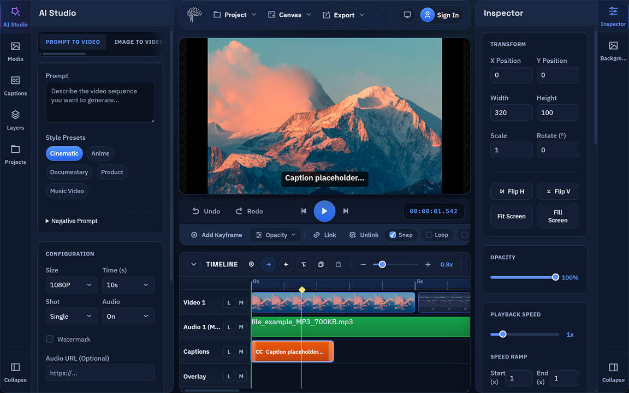Screen dimensions: 629x393
Task: Open the 1080P size dropdown
Action: click(72, 284)
